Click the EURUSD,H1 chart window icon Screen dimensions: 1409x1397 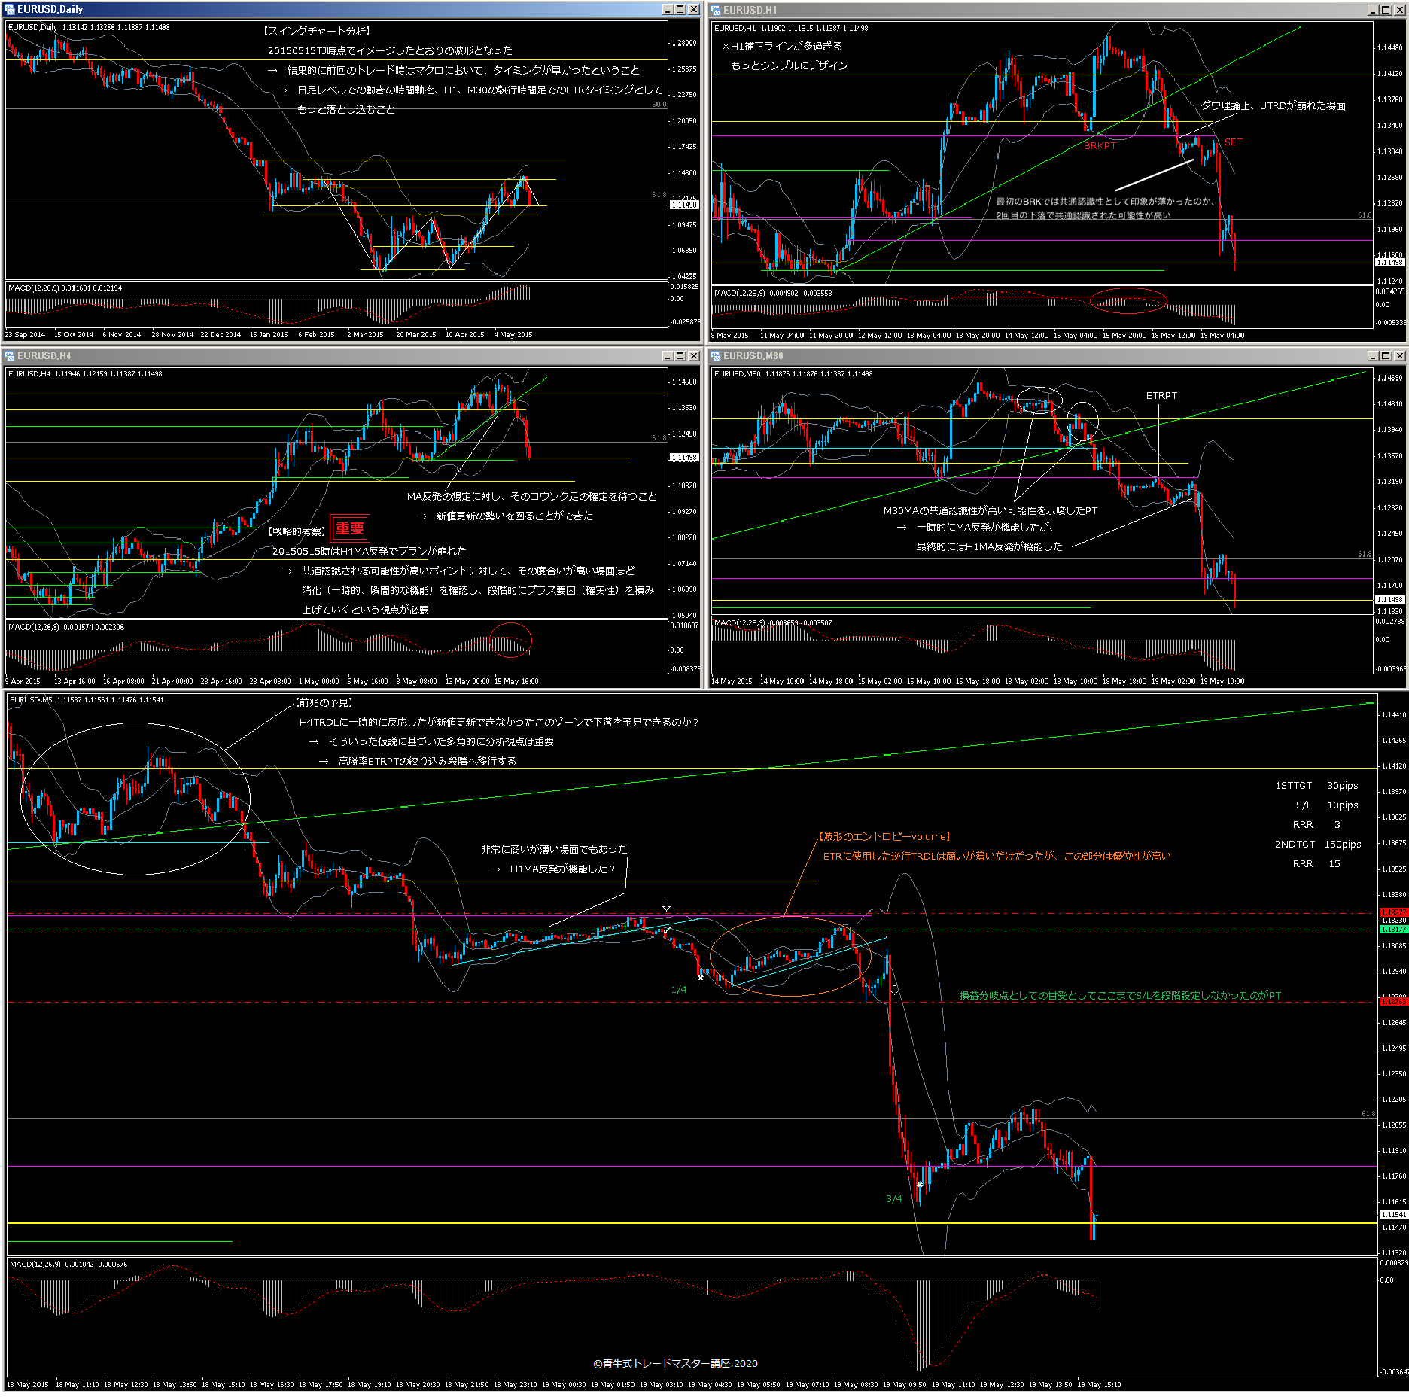click(716, 10)
